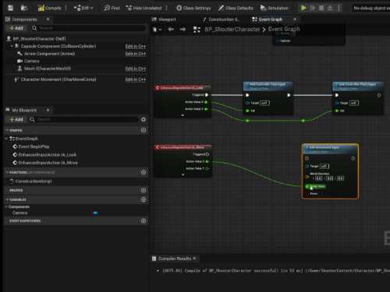
Task: Select the Event Graph tab
Action: coord(271,19)
